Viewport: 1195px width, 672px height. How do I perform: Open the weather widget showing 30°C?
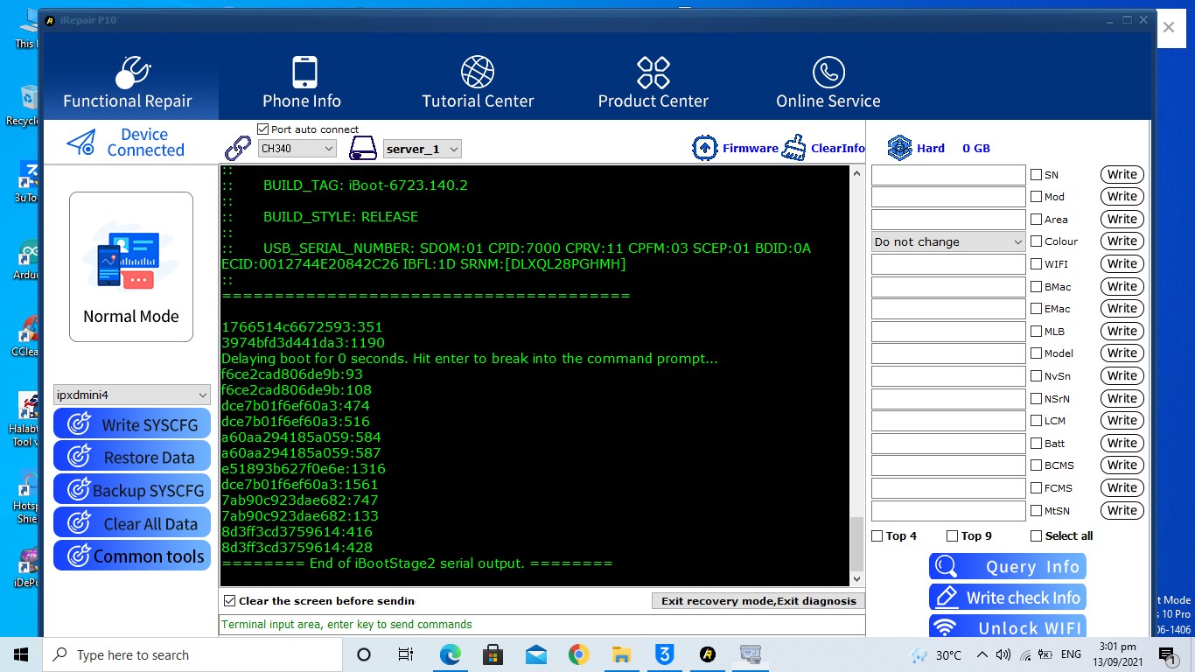(936, 654)
